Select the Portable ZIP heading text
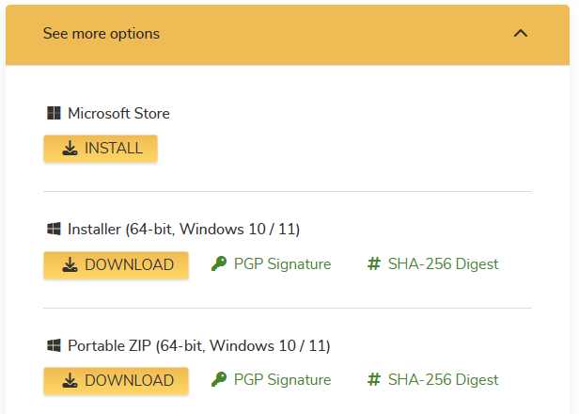This screenshot has width=579, height=414. point(199,345)
